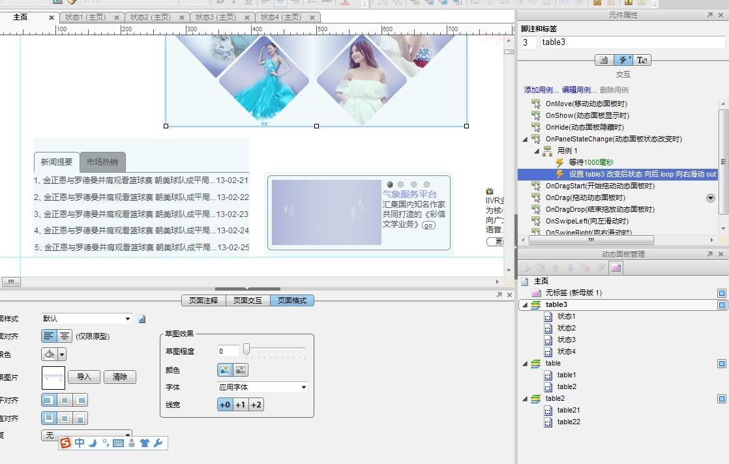
Task: Click the 主页 page icon in panel manager
Action: pyautogui.click(x=526, y=281)
